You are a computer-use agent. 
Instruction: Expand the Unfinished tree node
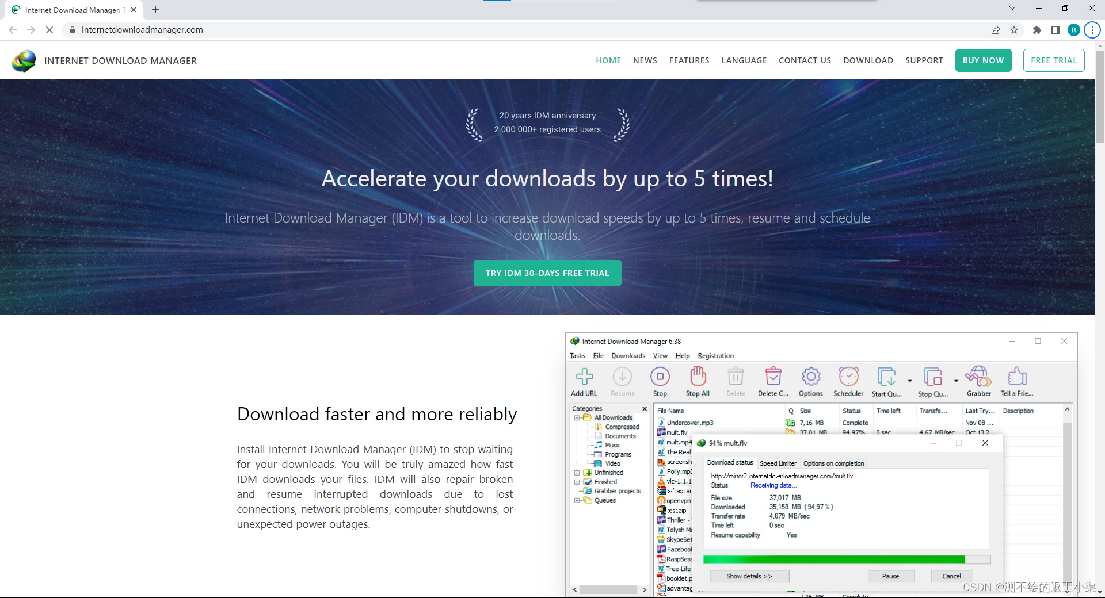tap(577, 473)
